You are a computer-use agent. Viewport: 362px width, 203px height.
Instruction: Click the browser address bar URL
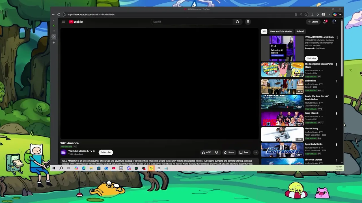(x=91, y=14)
